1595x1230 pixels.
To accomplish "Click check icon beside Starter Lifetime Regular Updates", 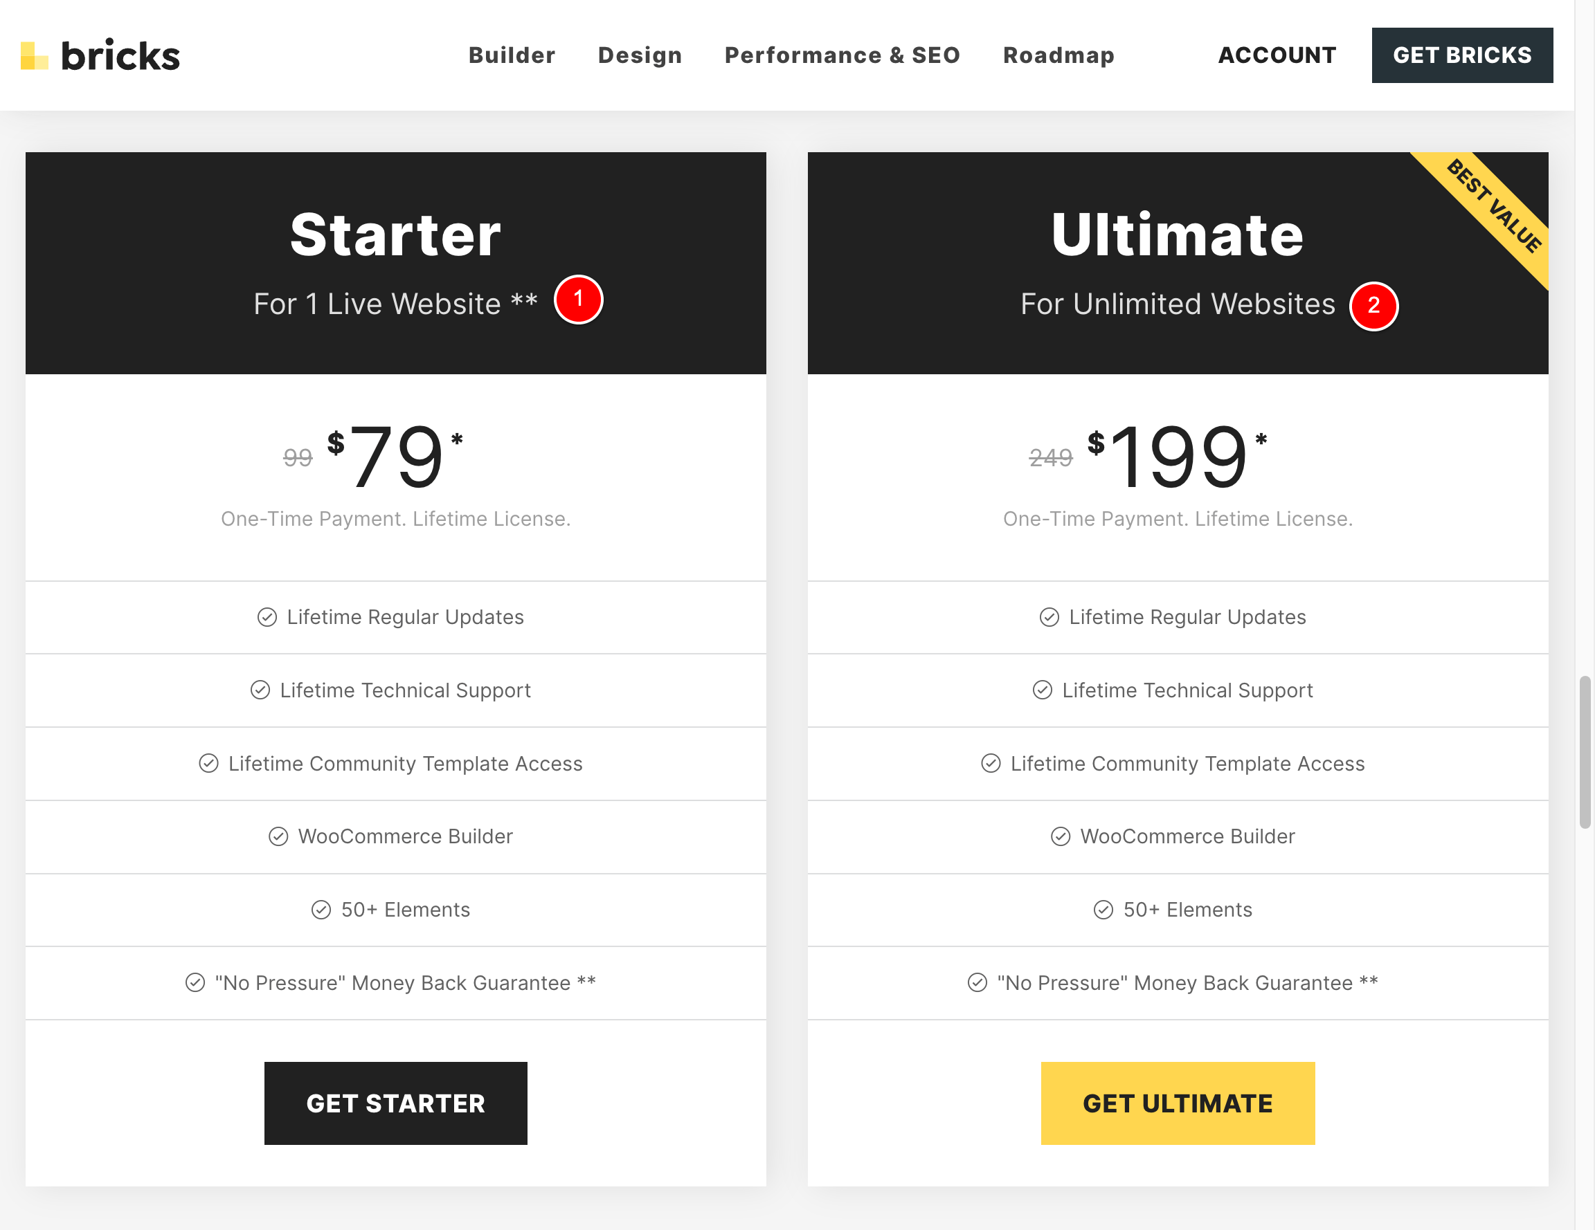I will point(267,618).
